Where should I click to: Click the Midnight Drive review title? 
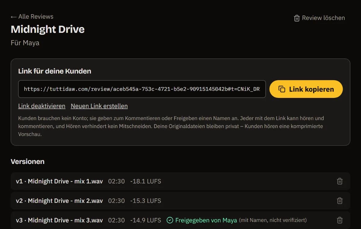point(48,29)
